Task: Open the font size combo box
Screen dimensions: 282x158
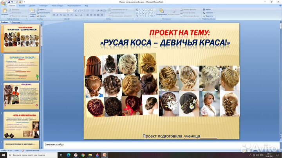Action: click(70, 11)
